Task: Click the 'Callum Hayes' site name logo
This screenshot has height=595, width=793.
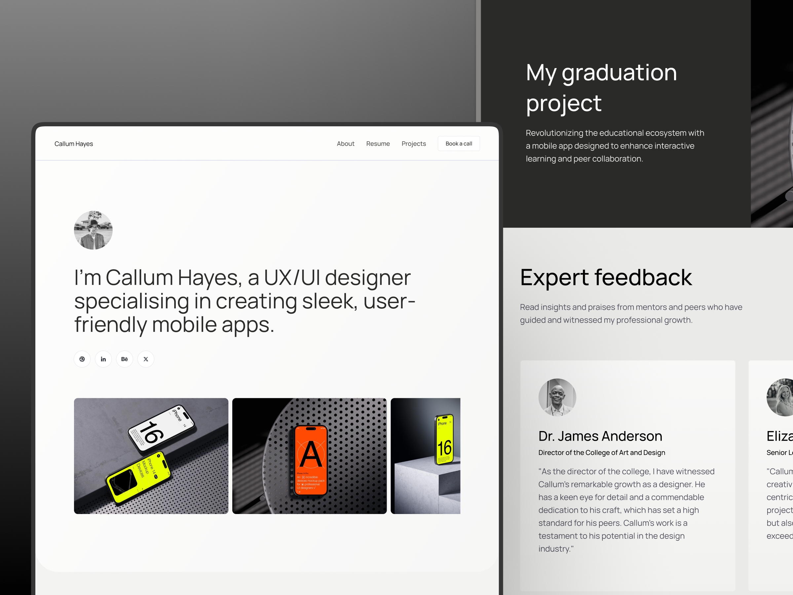Action: 74,144
